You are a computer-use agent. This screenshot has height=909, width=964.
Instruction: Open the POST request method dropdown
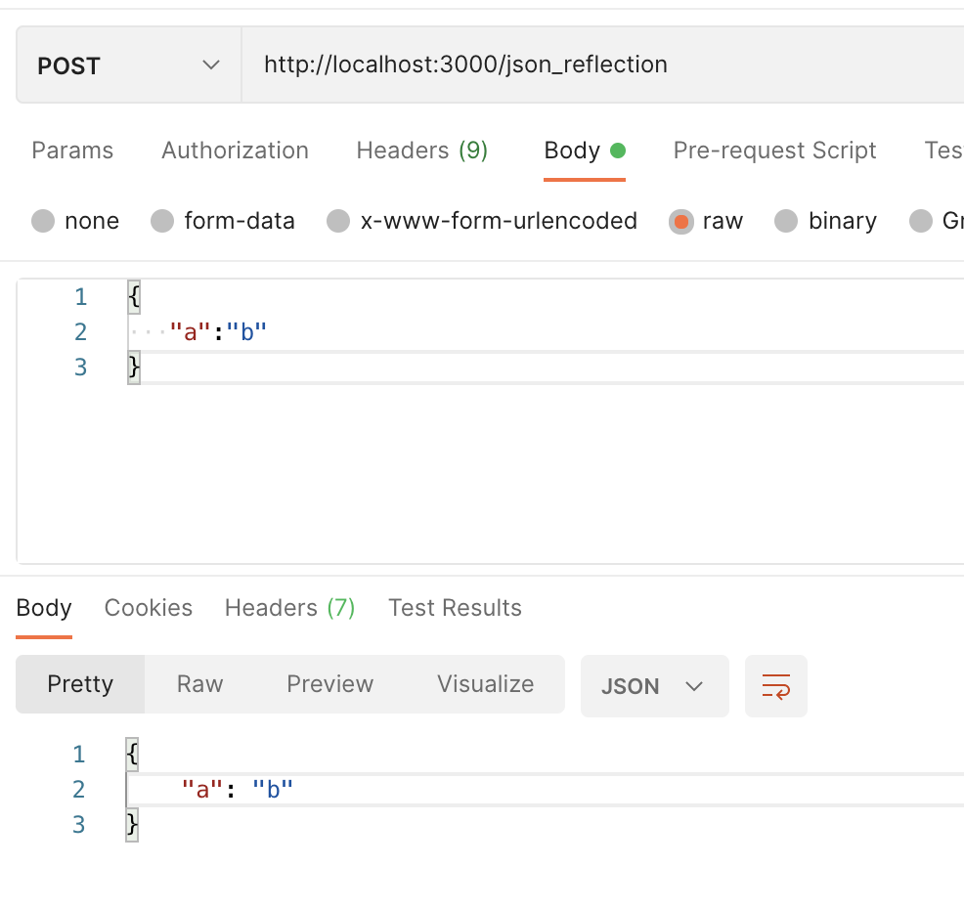click(127, 65)
